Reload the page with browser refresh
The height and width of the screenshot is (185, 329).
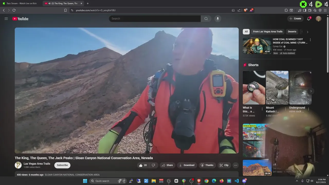pyautogui.click(x=14, y=10)
